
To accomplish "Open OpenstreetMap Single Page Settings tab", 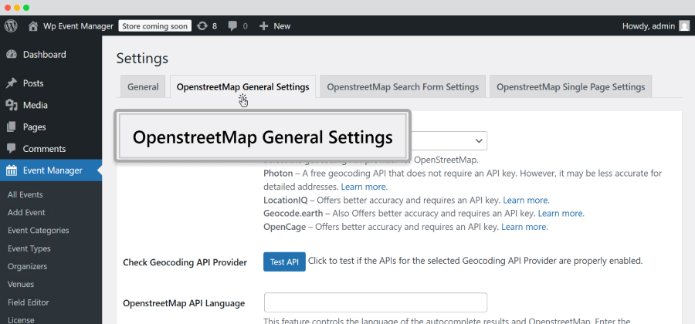I will pyautogui.click(x=571, y=86).
